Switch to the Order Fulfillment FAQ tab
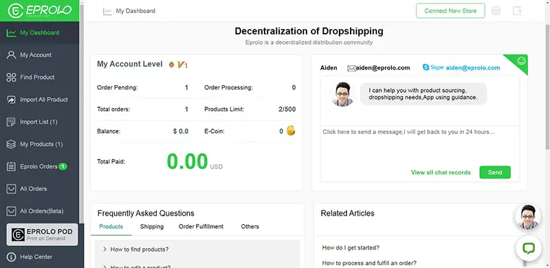This screenshot has width=550, height=268. tap(201, 227)
